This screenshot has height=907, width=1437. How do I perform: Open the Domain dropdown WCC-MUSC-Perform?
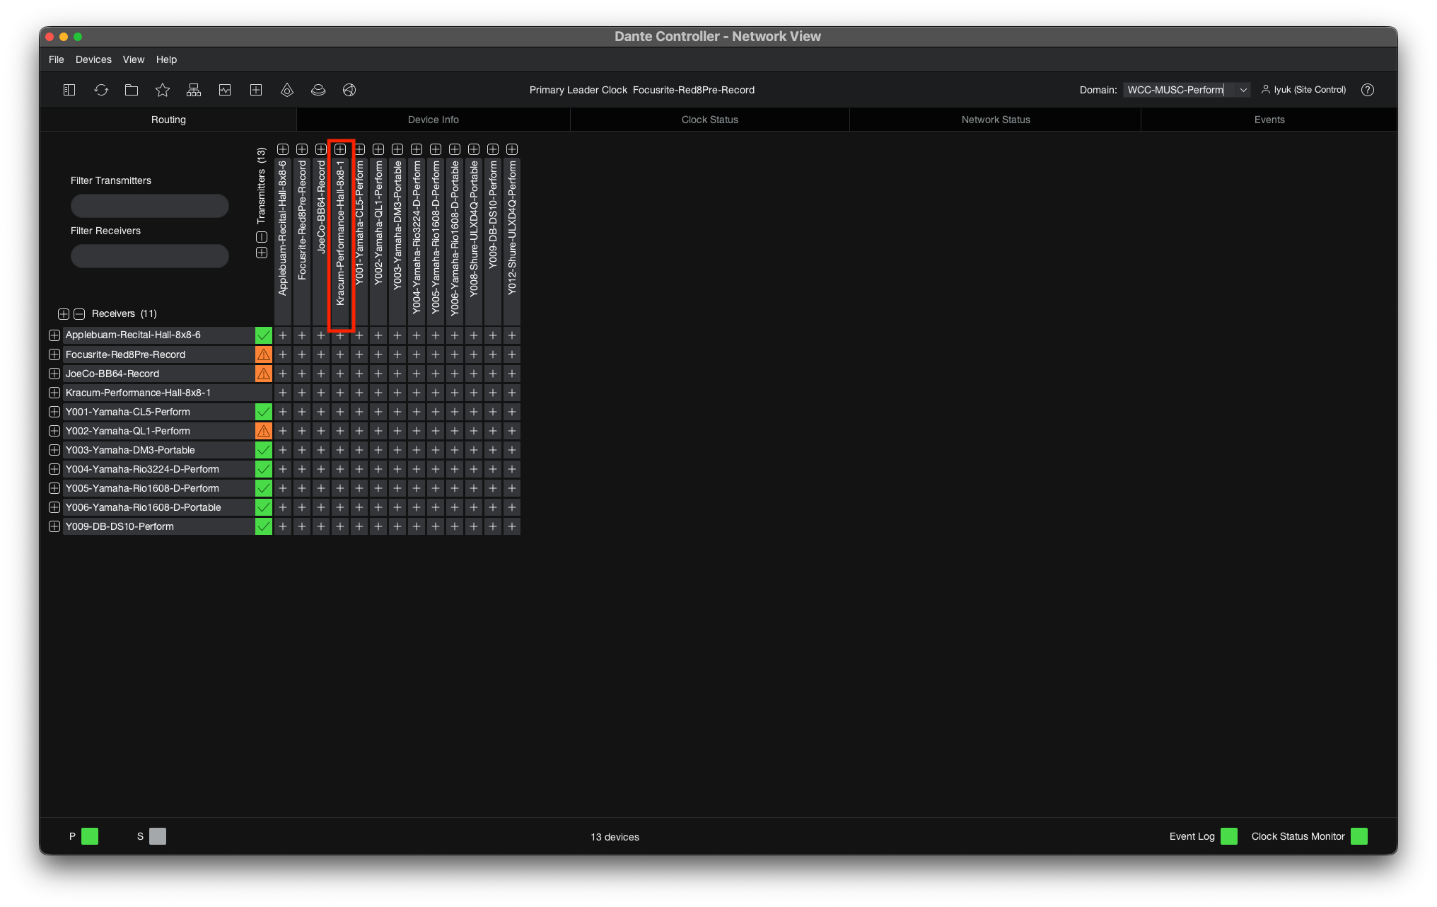[x=1186, y=90]
